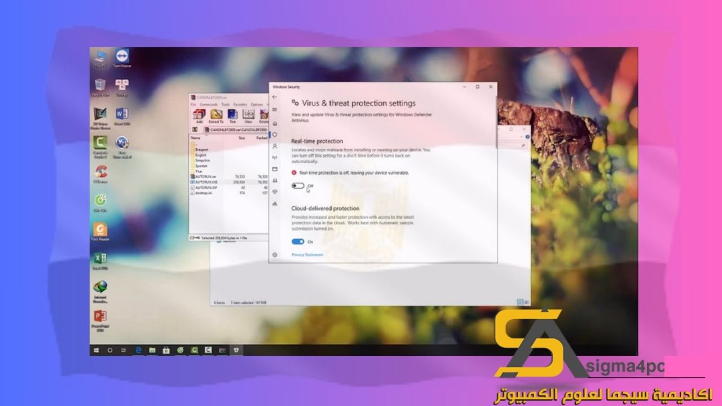Open Device security sidebar icon
722x406 pixels.
click(x=275, y=180)
